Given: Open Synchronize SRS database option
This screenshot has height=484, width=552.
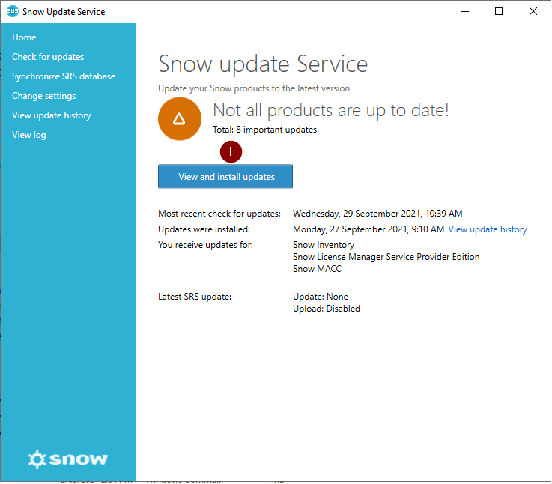Looking at the screenshot, I should tap(64, 76).
